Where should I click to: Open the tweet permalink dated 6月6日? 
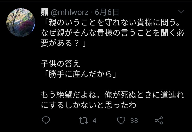pyautogui.click(x=107, y=12)
